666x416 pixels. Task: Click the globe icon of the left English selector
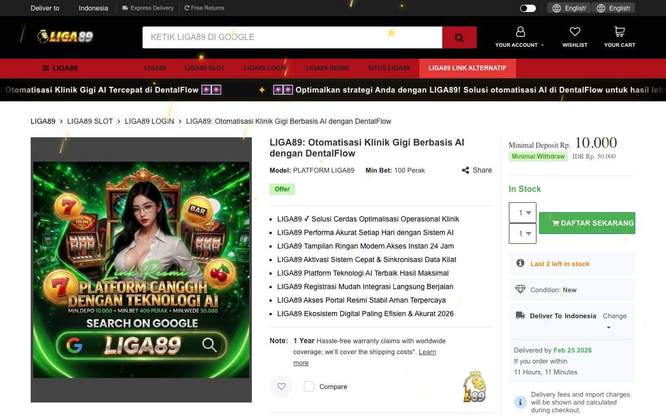[x=557, y=8]
